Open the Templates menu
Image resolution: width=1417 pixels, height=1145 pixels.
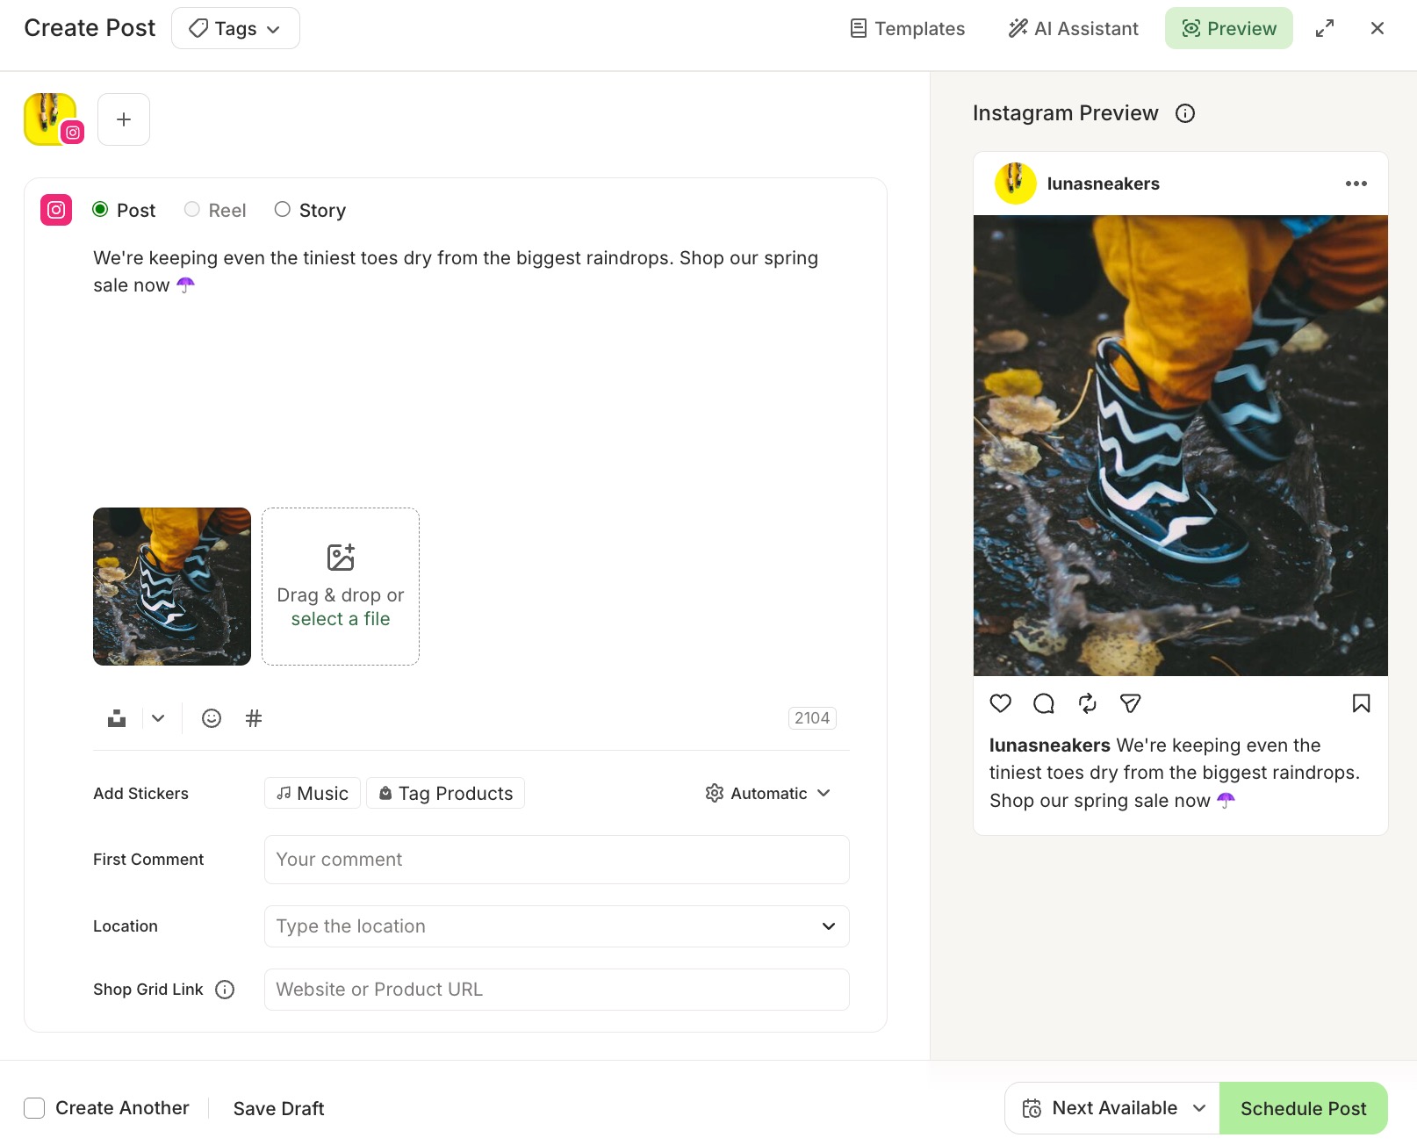[x=906, y=27]
